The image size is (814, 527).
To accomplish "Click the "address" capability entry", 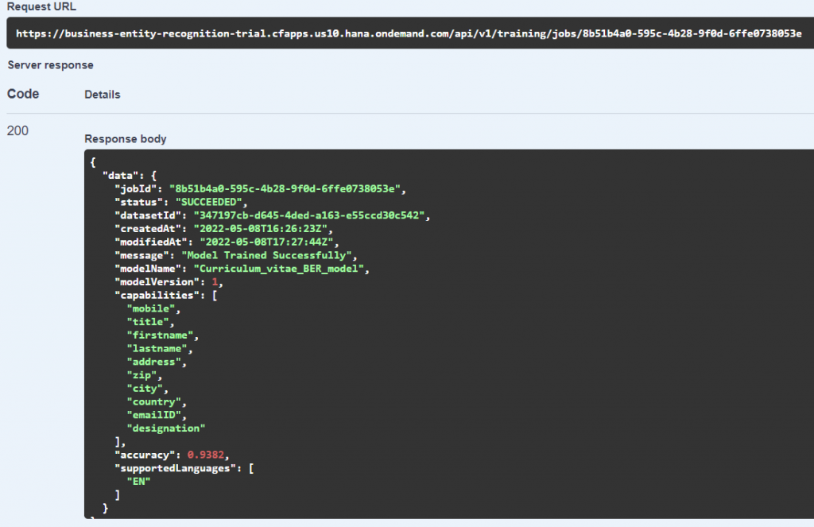I will tap(153, 362).
